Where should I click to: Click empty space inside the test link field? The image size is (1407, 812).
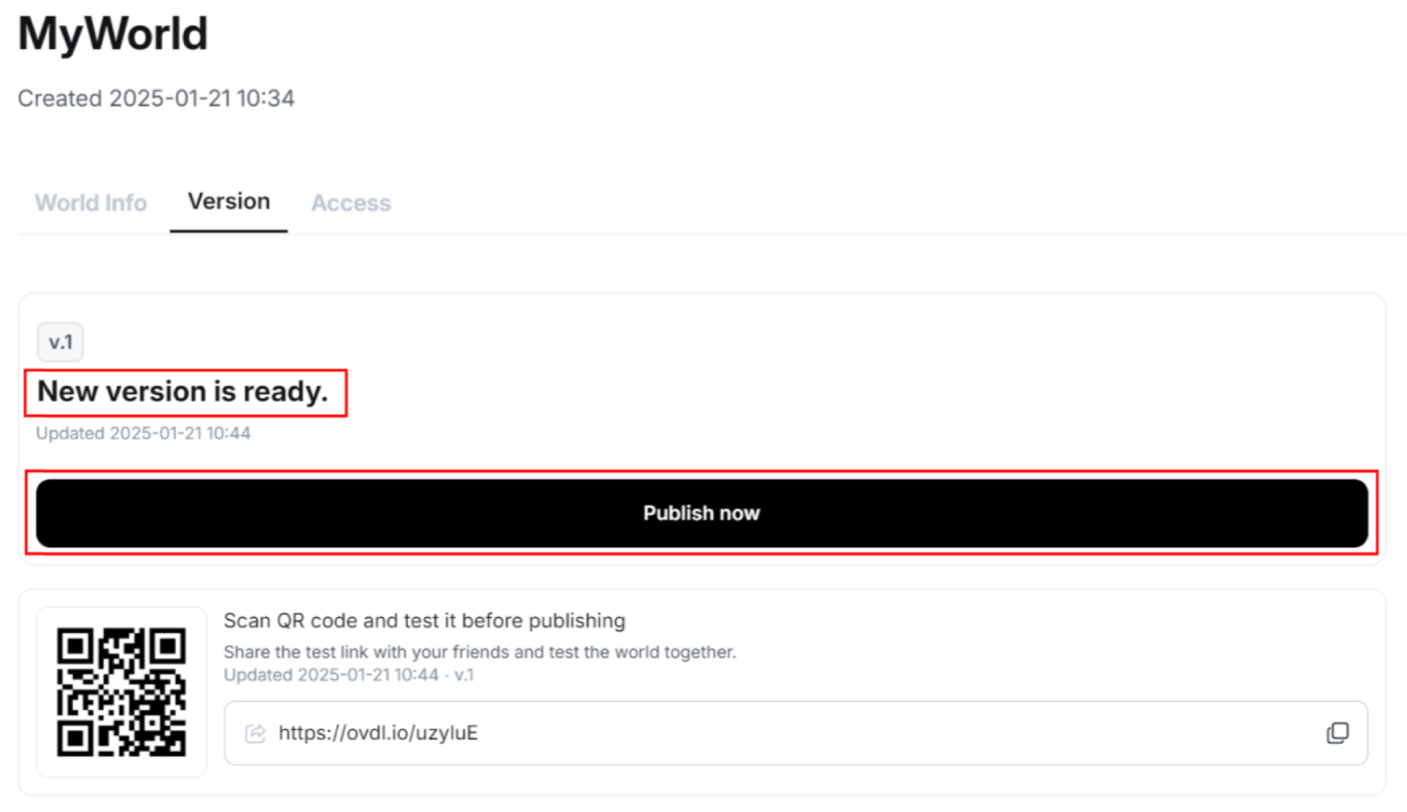pyautogui.click(x=883, y=732)
